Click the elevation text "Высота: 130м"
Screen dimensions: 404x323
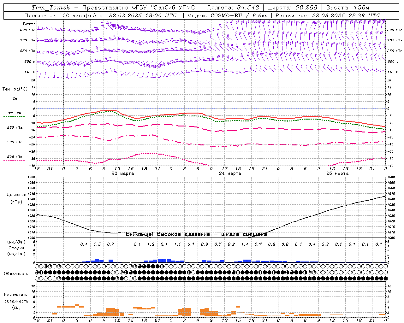coord(348,8)
